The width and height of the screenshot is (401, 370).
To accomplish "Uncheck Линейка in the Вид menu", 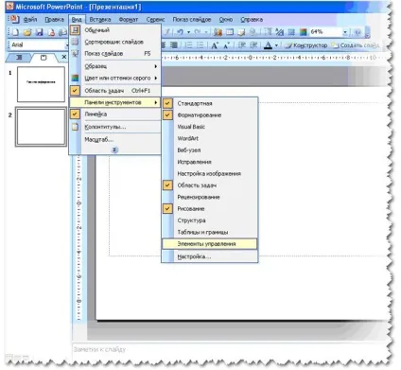I will [x=114, y=114].
